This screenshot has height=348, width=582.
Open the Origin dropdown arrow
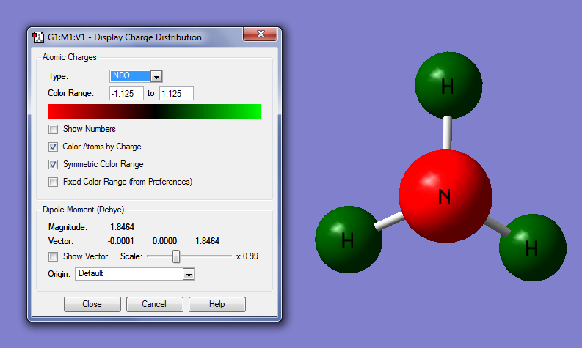pyautogui.click(x=189, y=274)
